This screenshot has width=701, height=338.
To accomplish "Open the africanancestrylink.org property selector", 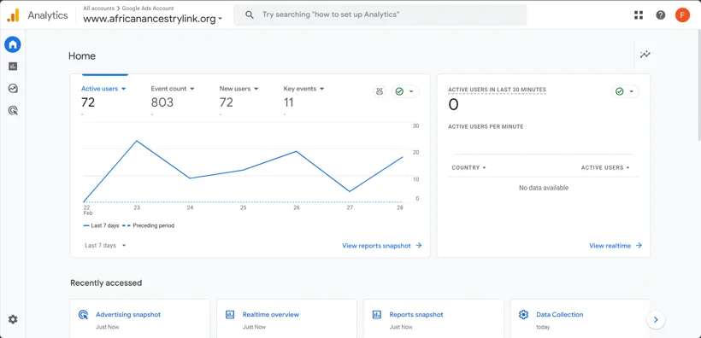I will pos(153,19).
